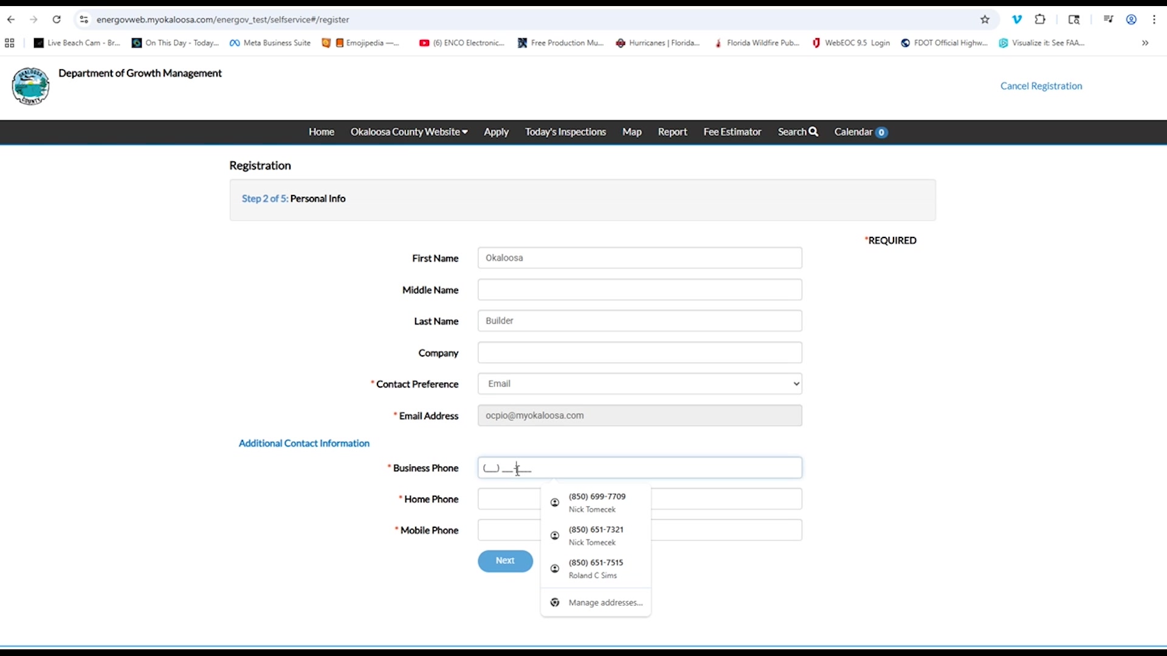Open the Extensions puzzle icon
The height and width of the screenshot is (656, 1167).
point(1040,19)
